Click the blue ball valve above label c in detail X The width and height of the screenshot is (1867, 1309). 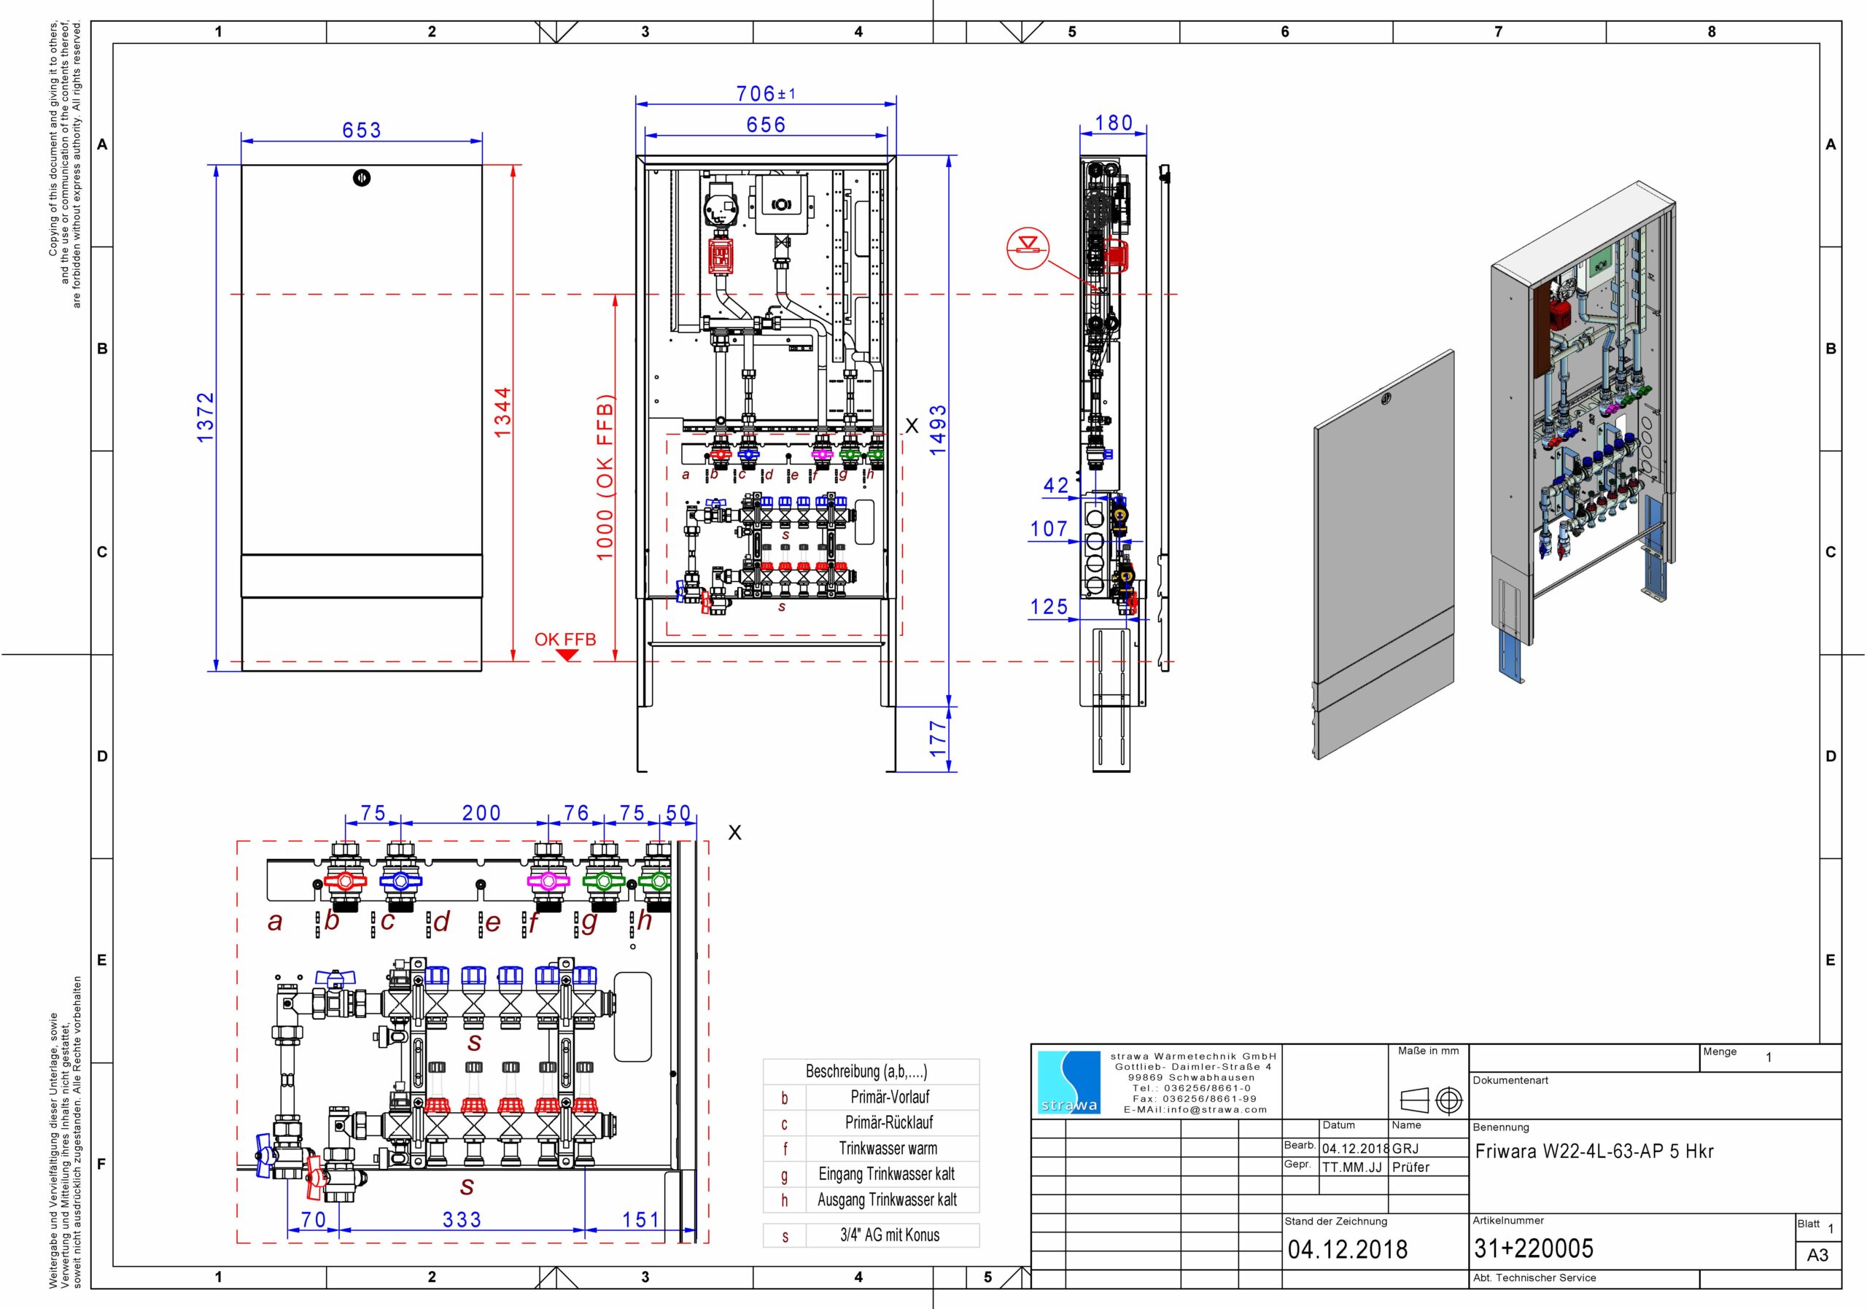401,882
